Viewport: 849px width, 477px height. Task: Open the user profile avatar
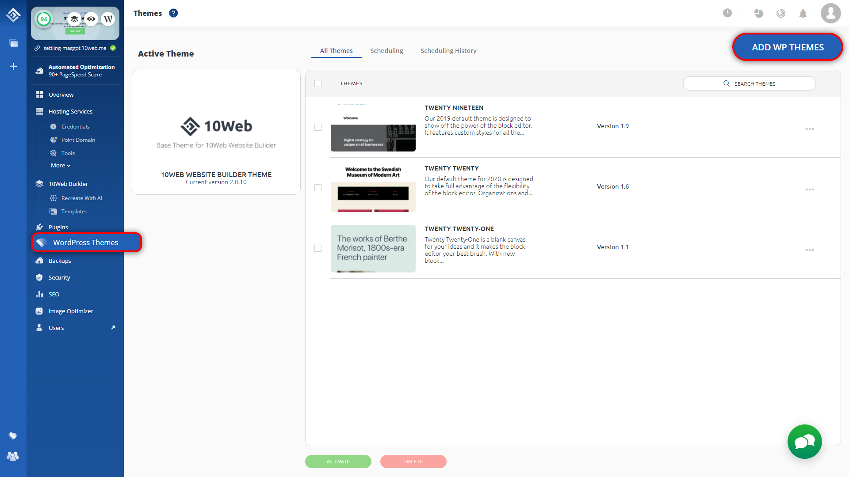click(x=831, y=13)
